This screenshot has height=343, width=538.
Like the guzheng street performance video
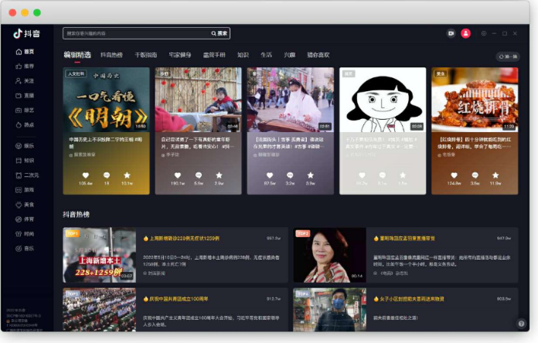(270, 175)
